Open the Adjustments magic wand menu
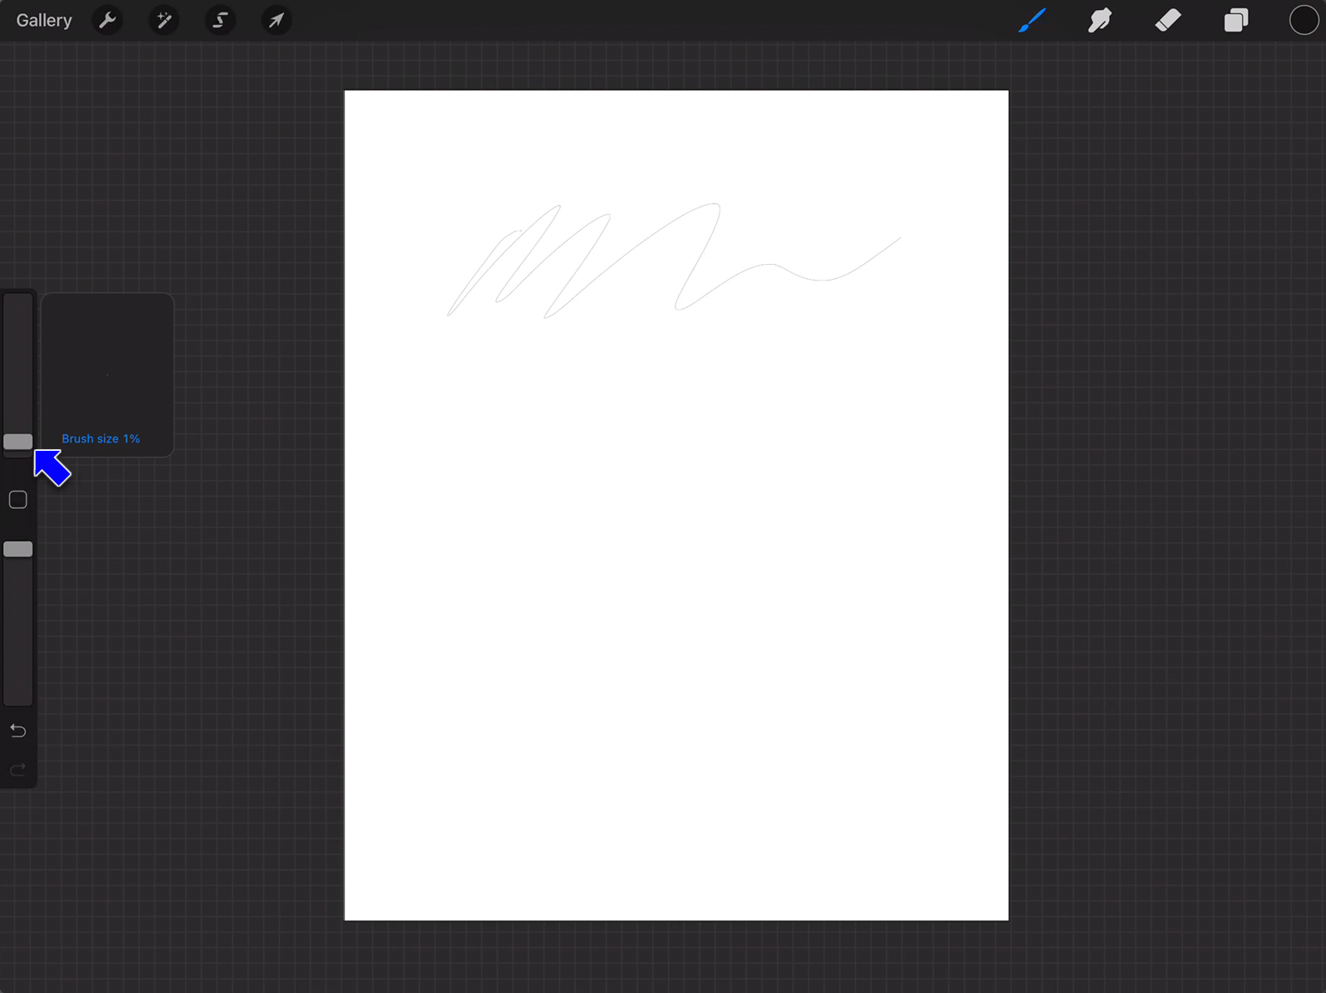 click(x=164, y=20)
